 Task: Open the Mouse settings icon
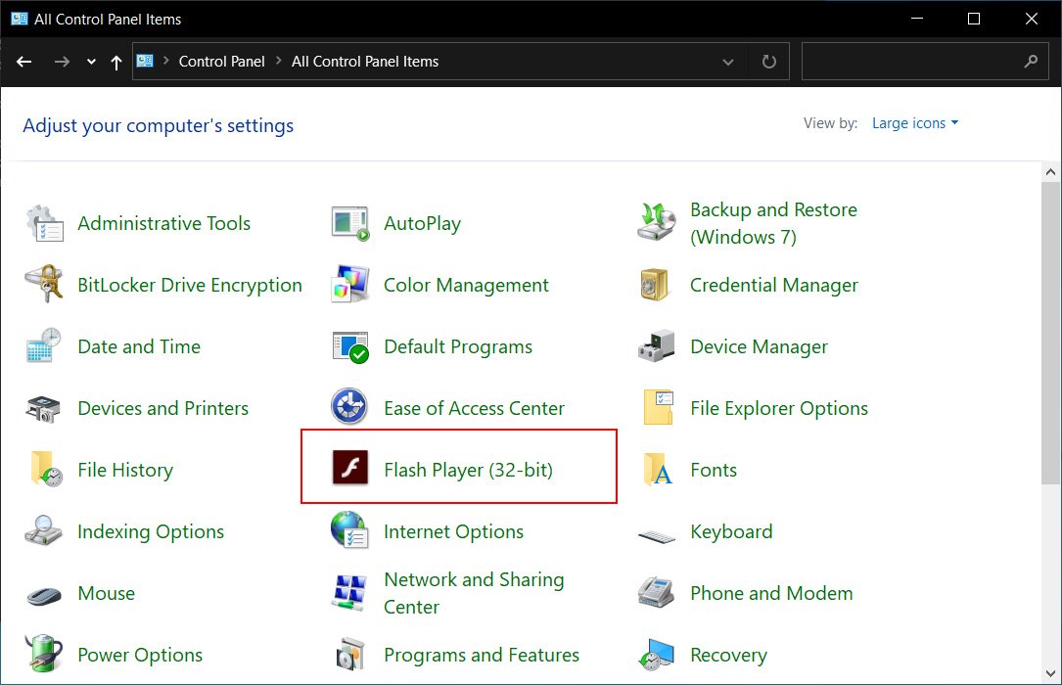coord(43,593)
